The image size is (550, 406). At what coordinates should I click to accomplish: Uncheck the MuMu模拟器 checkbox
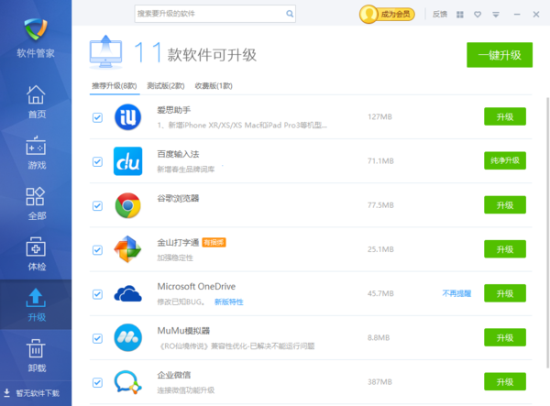click(97, 338)
